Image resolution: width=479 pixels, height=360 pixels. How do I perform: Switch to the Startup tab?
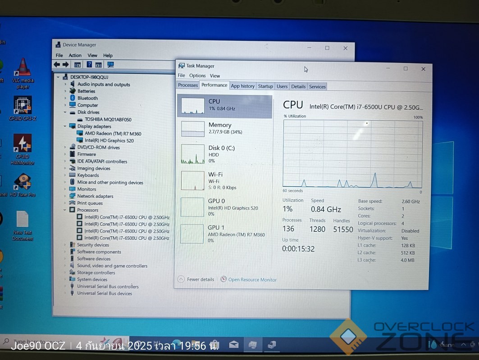click(x=265, y=86)
